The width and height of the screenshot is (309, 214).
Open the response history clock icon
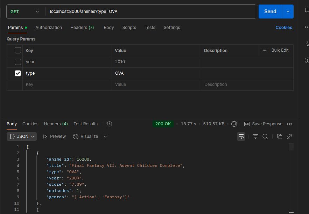(109, 124)
